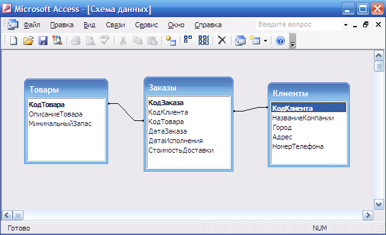Click the relationship line between Товары and Заказы
The width and height of the screenshot is (386, 235).
(x=127, y=112)
